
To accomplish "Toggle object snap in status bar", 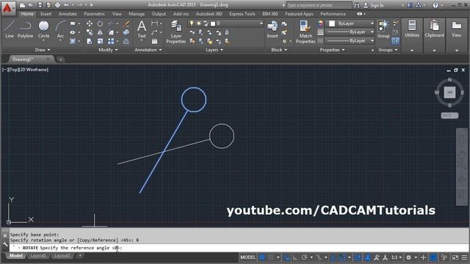I will 342,257.
